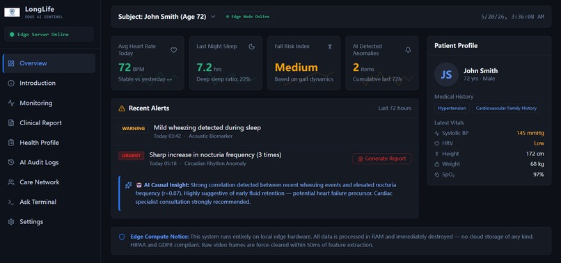
Task: Click the Care Network people icon
Action: point(11,182)
